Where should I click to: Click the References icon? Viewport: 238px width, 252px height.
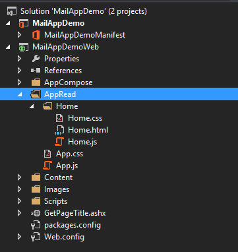pos(36,71)
